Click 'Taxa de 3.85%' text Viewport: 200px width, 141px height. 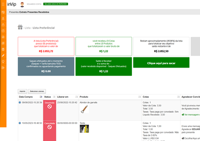click(x=150, y=135)
